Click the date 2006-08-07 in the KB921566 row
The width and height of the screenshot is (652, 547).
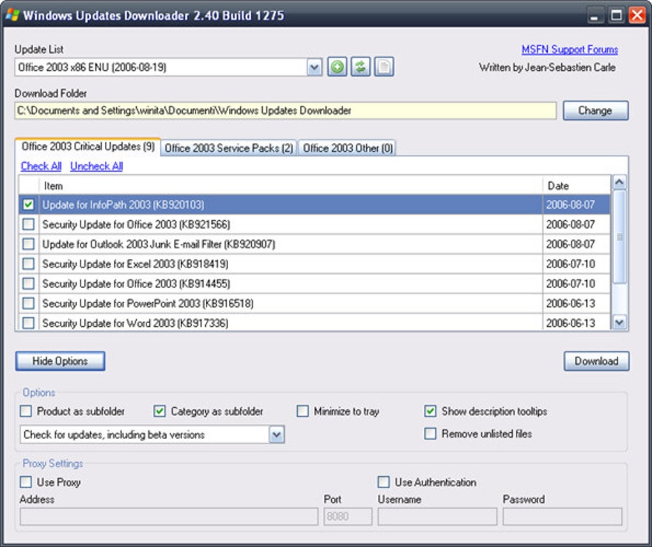pyautogui.click(x=570, y=224)
